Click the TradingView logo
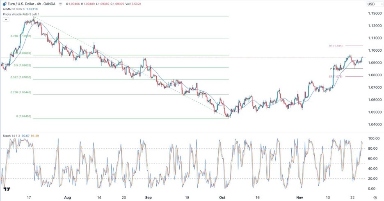The height and width of the screenshot is (201, 384). pyautogui.click(x=7, y=189)
